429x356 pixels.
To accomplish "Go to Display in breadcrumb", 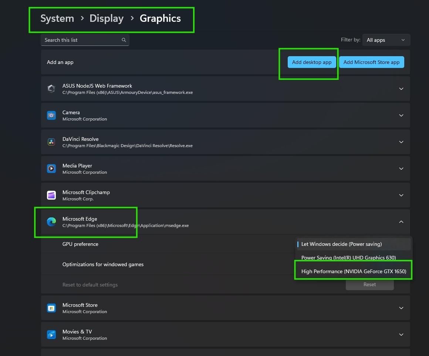I will click(107, 18).
